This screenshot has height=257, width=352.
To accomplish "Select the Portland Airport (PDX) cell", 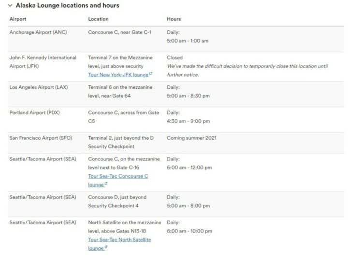I will click(x=37, y=113).
